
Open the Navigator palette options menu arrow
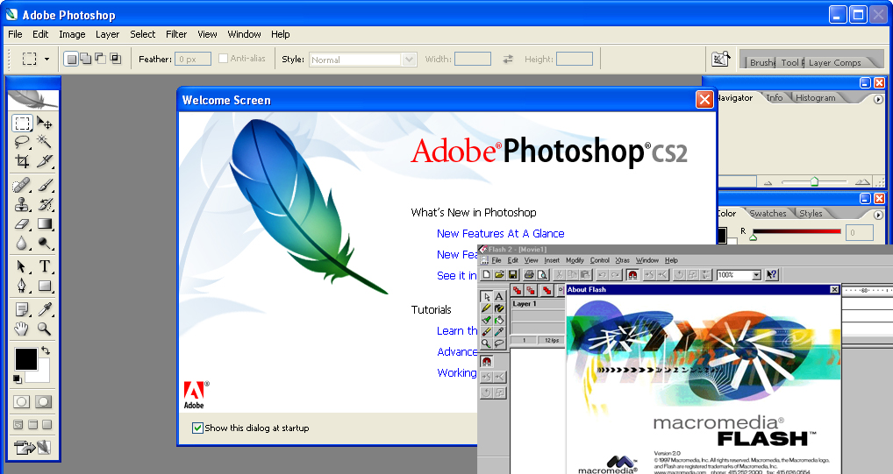[x=878, y=99]
